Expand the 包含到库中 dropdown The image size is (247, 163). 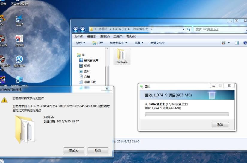click(119, 43)
